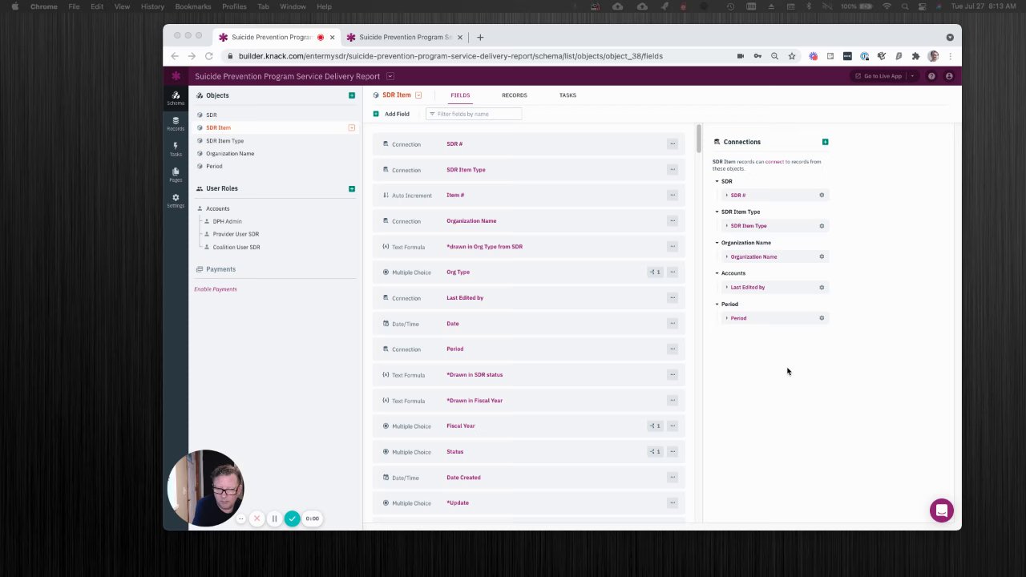This screenshot has height=577, width=1026.
Task: Open the dropdown for SDR Item in objects list
Action: (x=351, y=128)
